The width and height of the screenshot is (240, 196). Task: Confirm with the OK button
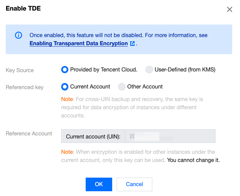click(99, 184)
